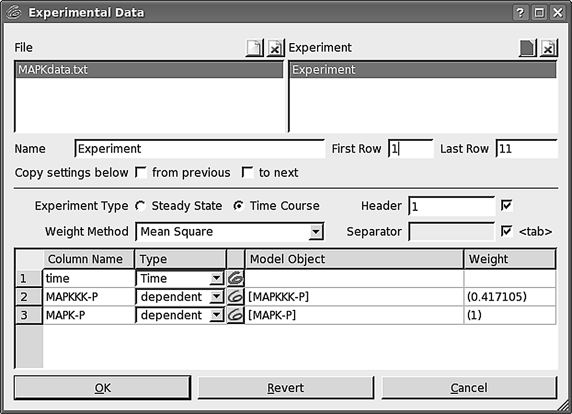Open model object picker for time row
The height and width of the screenshot is (414, 572).
click(x=236, y=278)
